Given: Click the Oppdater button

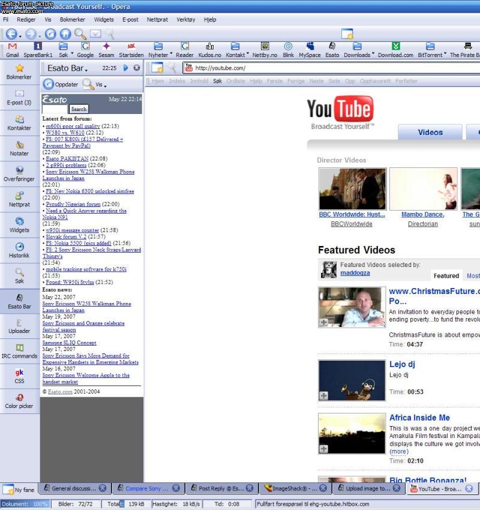Looking at the screenshot, I should point(61,84).
